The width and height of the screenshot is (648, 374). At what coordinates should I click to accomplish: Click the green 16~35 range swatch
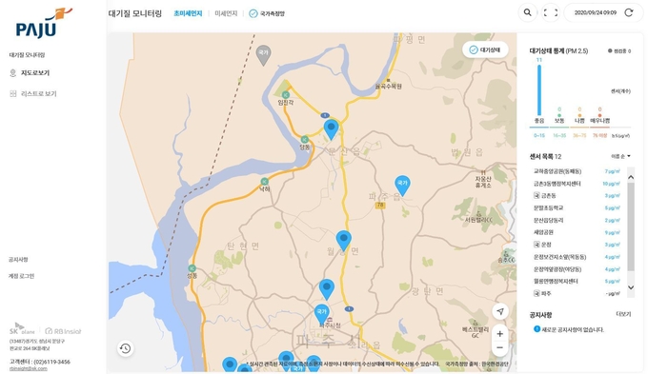point(559,135)
